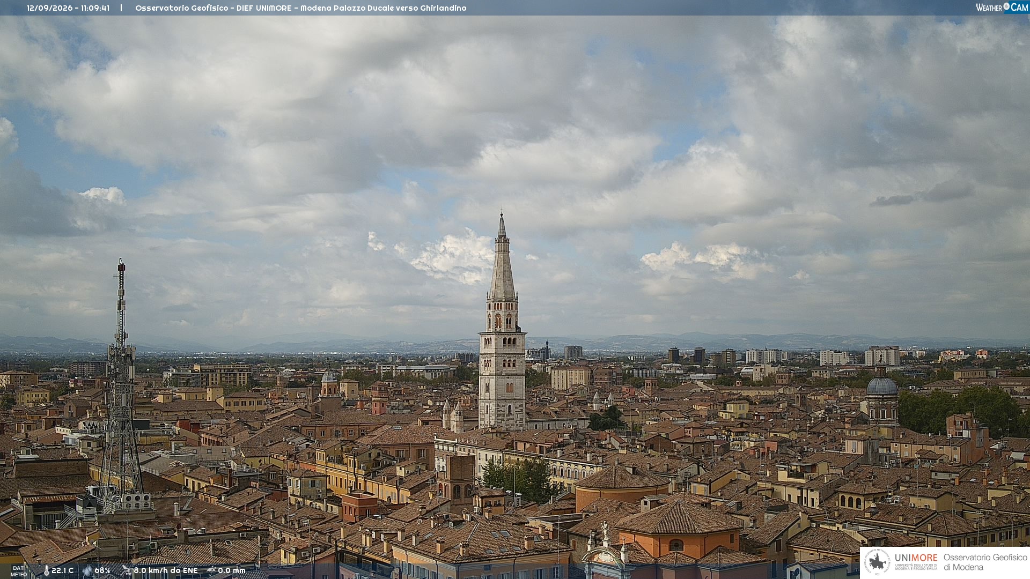Click the metal antenna tower in the image
This screenshot has width=1030, height=579.
tap(121, 386)
